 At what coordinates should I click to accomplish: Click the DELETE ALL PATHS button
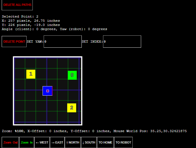point(17,5)
